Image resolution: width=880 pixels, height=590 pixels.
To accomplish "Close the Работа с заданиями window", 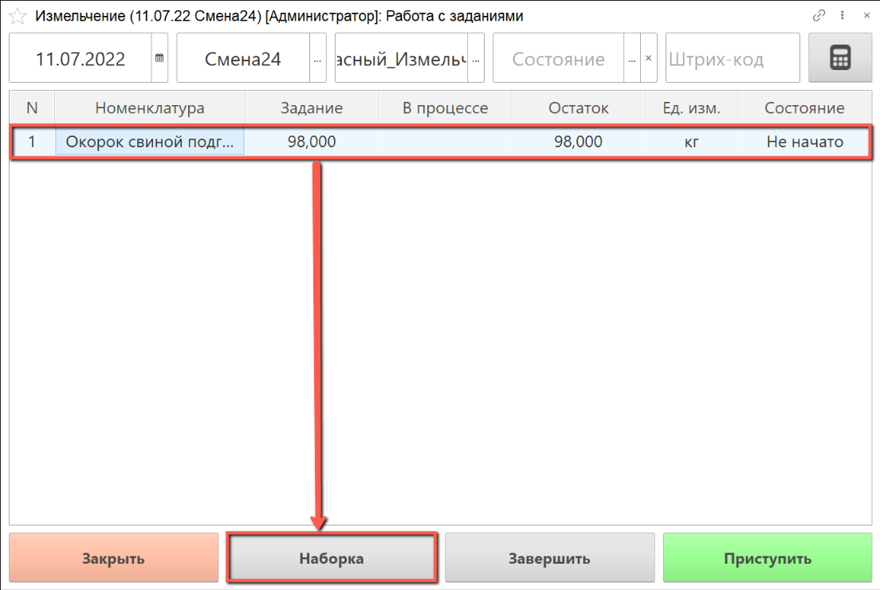I will 866,16.
